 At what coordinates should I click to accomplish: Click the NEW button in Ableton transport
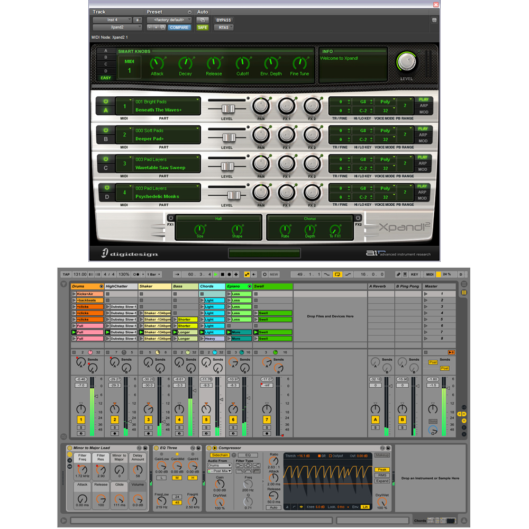point(274,275)
